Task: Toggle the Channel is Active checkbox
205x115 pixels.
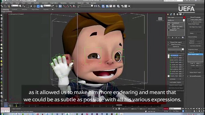Action: 192,22
